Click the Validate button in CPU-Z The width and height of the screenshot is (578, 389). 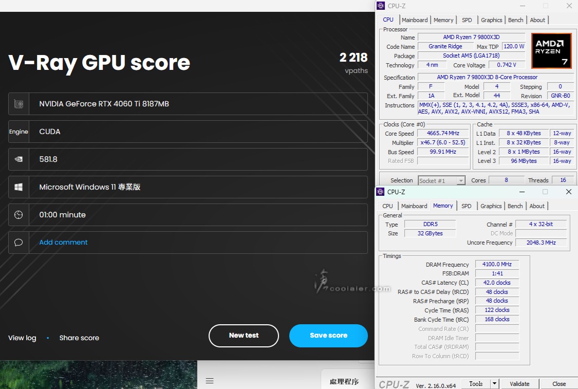[x=519, y=384]
